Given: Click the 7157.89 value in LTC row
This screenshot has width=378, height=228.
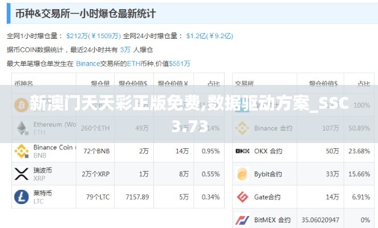Looking at the screenshot, I should (x=137, y=197).
